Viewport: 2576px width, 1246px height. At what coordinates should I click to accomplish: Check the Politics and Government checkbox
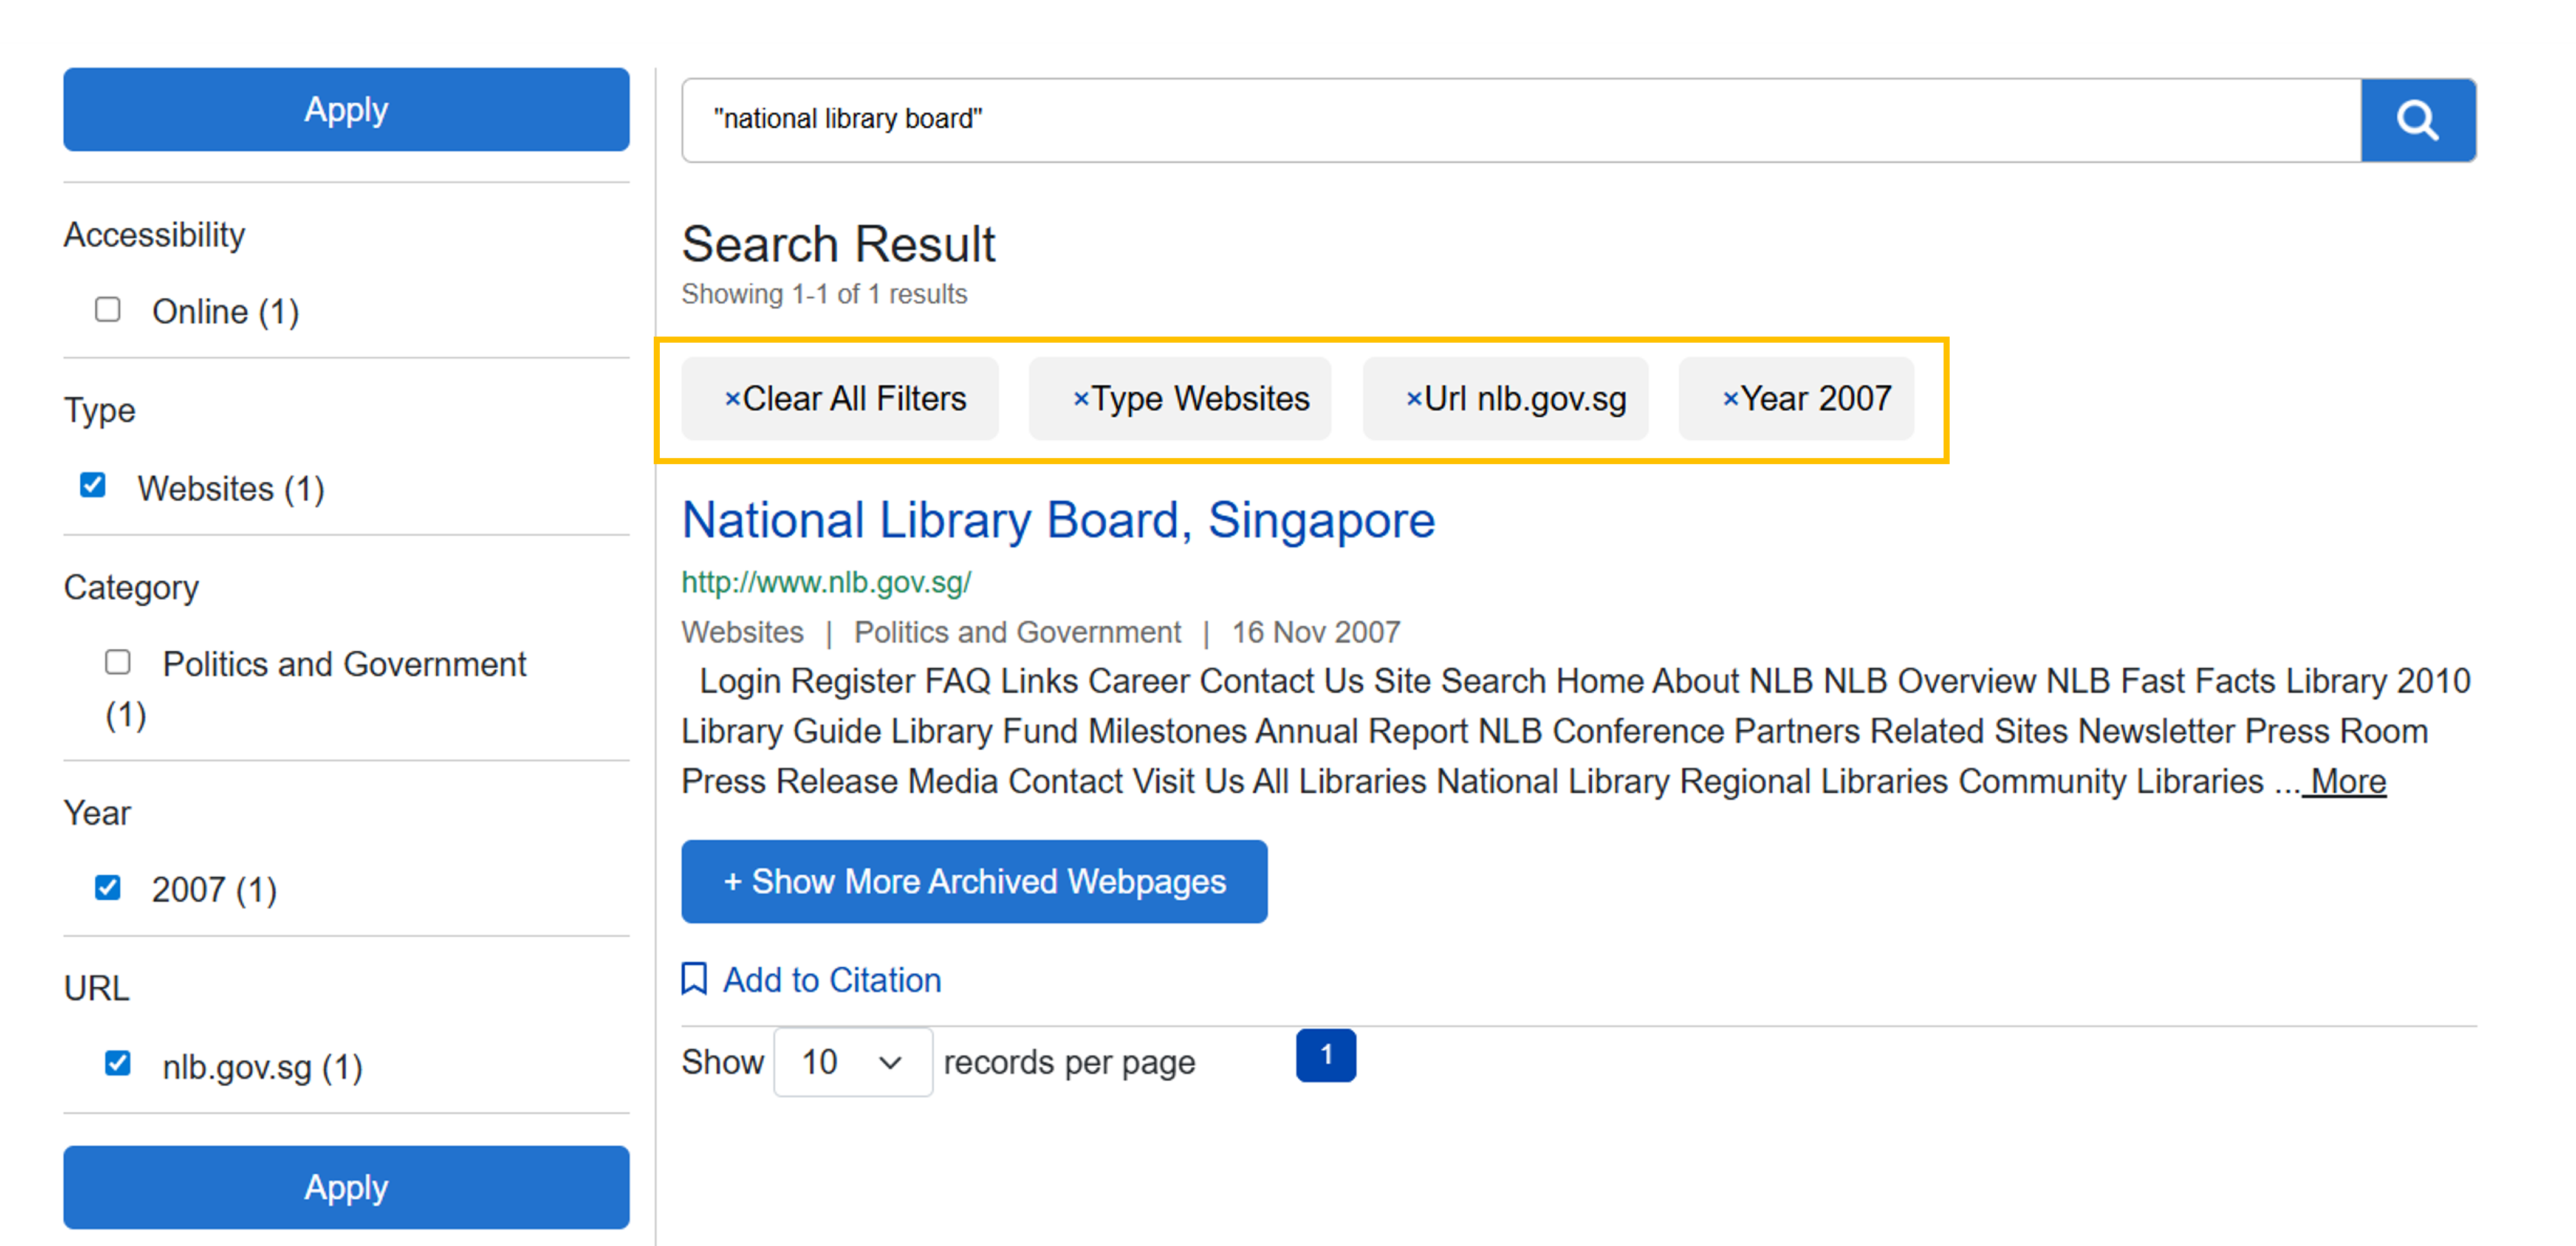pyautogui.click(x=118, y=662)
